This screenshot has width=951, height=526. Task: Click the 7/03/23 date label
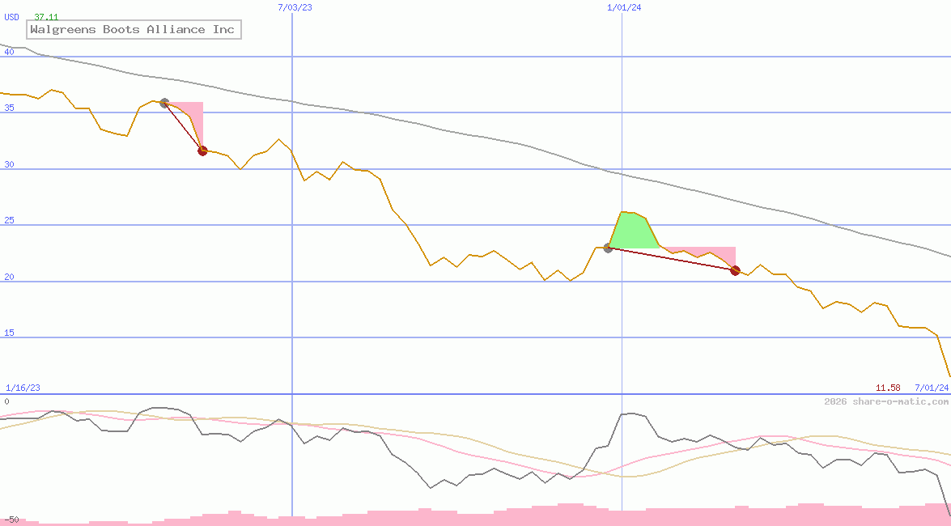pos(293,7)
